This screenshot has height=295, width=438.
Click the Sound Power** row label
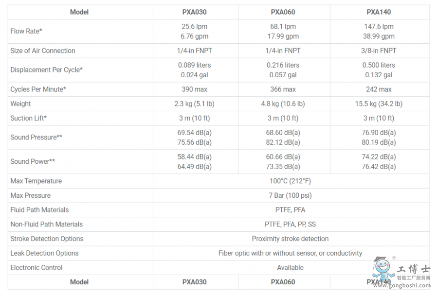(33, 161)
